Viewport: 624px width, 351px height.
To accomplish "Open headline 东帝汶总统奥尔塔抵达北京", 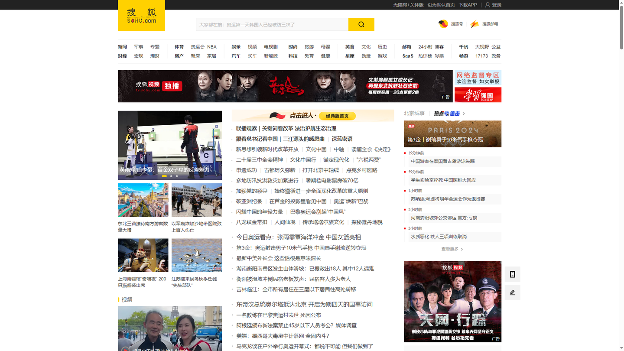I will (x=304, y=304).
